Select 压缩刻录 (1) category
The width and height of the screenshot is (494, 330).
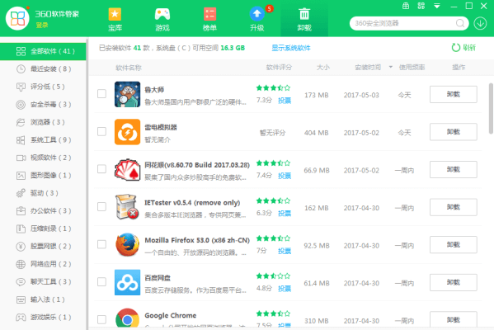(43, 229)
